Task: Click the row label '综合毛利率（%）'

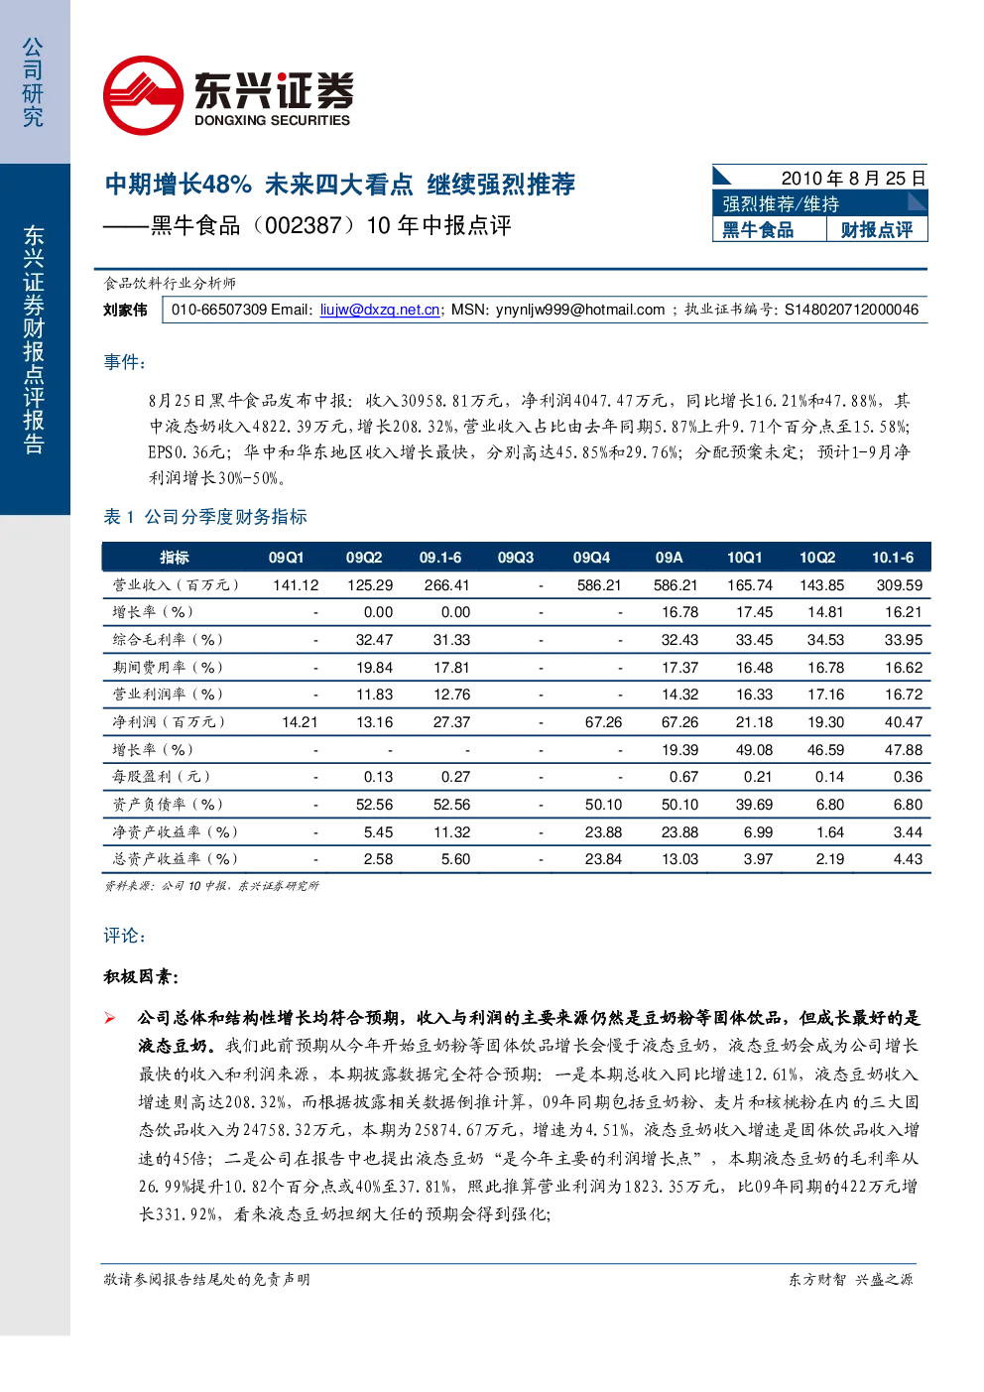Action: point(168,640)
